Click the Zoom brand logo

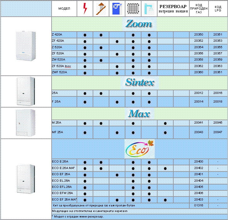pos(139,24)
